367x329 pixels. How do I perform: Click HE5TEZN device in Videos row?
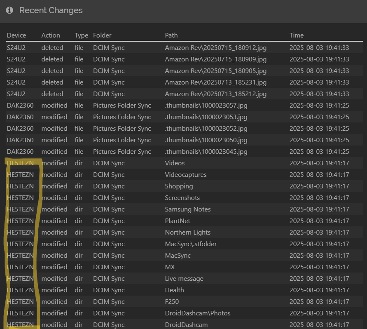point(20,163)
